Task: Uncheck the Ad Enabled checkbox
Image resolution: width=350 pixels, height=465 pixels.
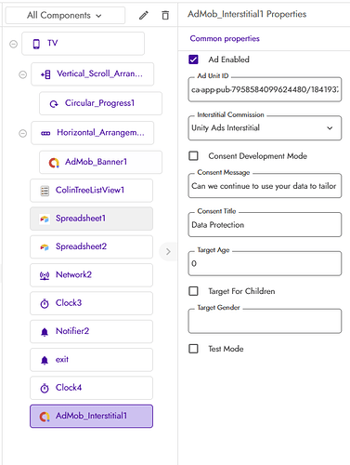Action: coord(193,60)
